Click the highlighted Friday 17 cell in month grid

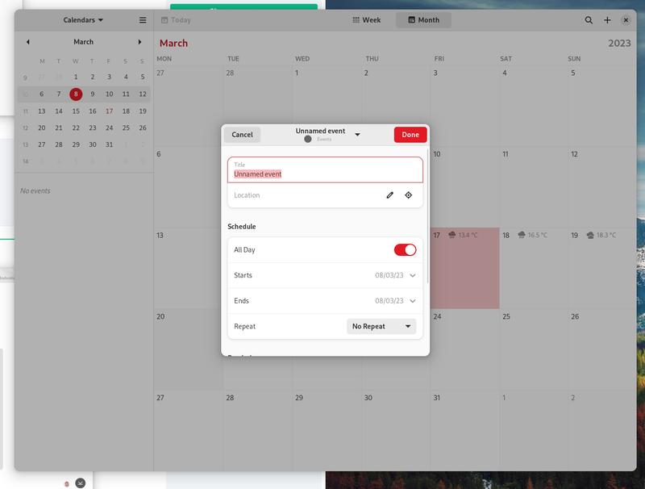point(465,269)
